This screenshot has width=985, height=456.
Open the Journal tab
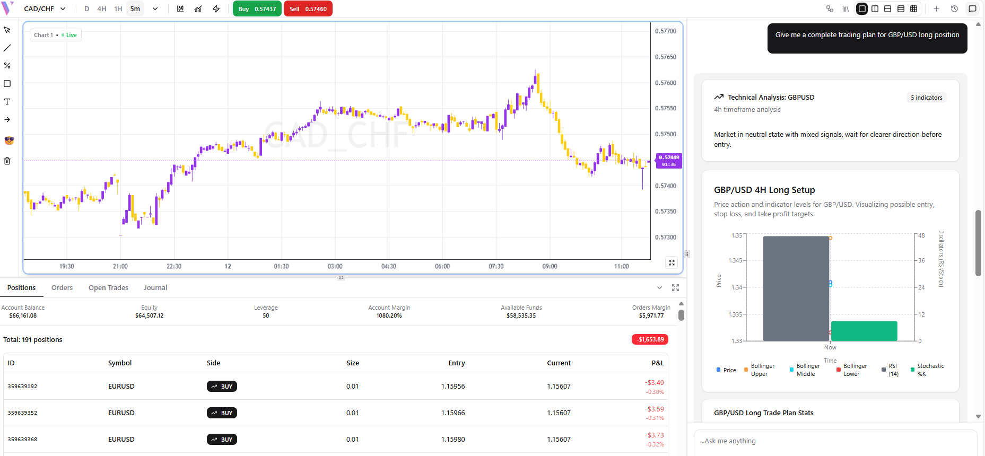155,288
